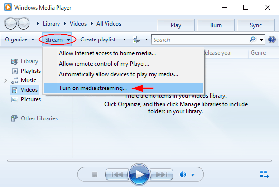The height and width of the screenshot is (187, 279).
Task: Go back with the Back arrow button
Action: click(x=10, y=23)
